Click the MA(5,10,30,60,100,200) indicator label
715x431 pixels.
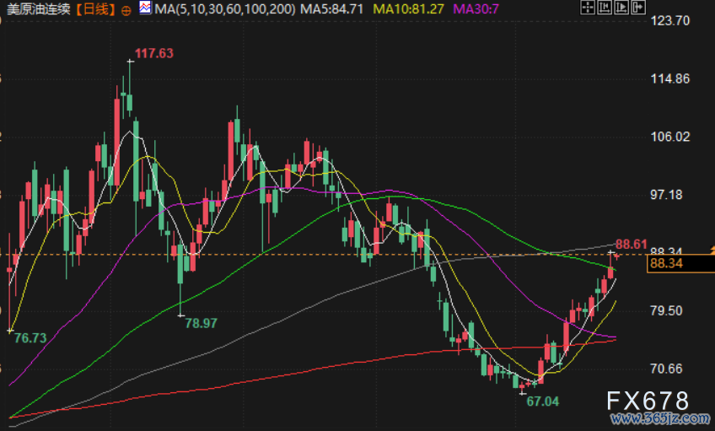pos(225,8)
